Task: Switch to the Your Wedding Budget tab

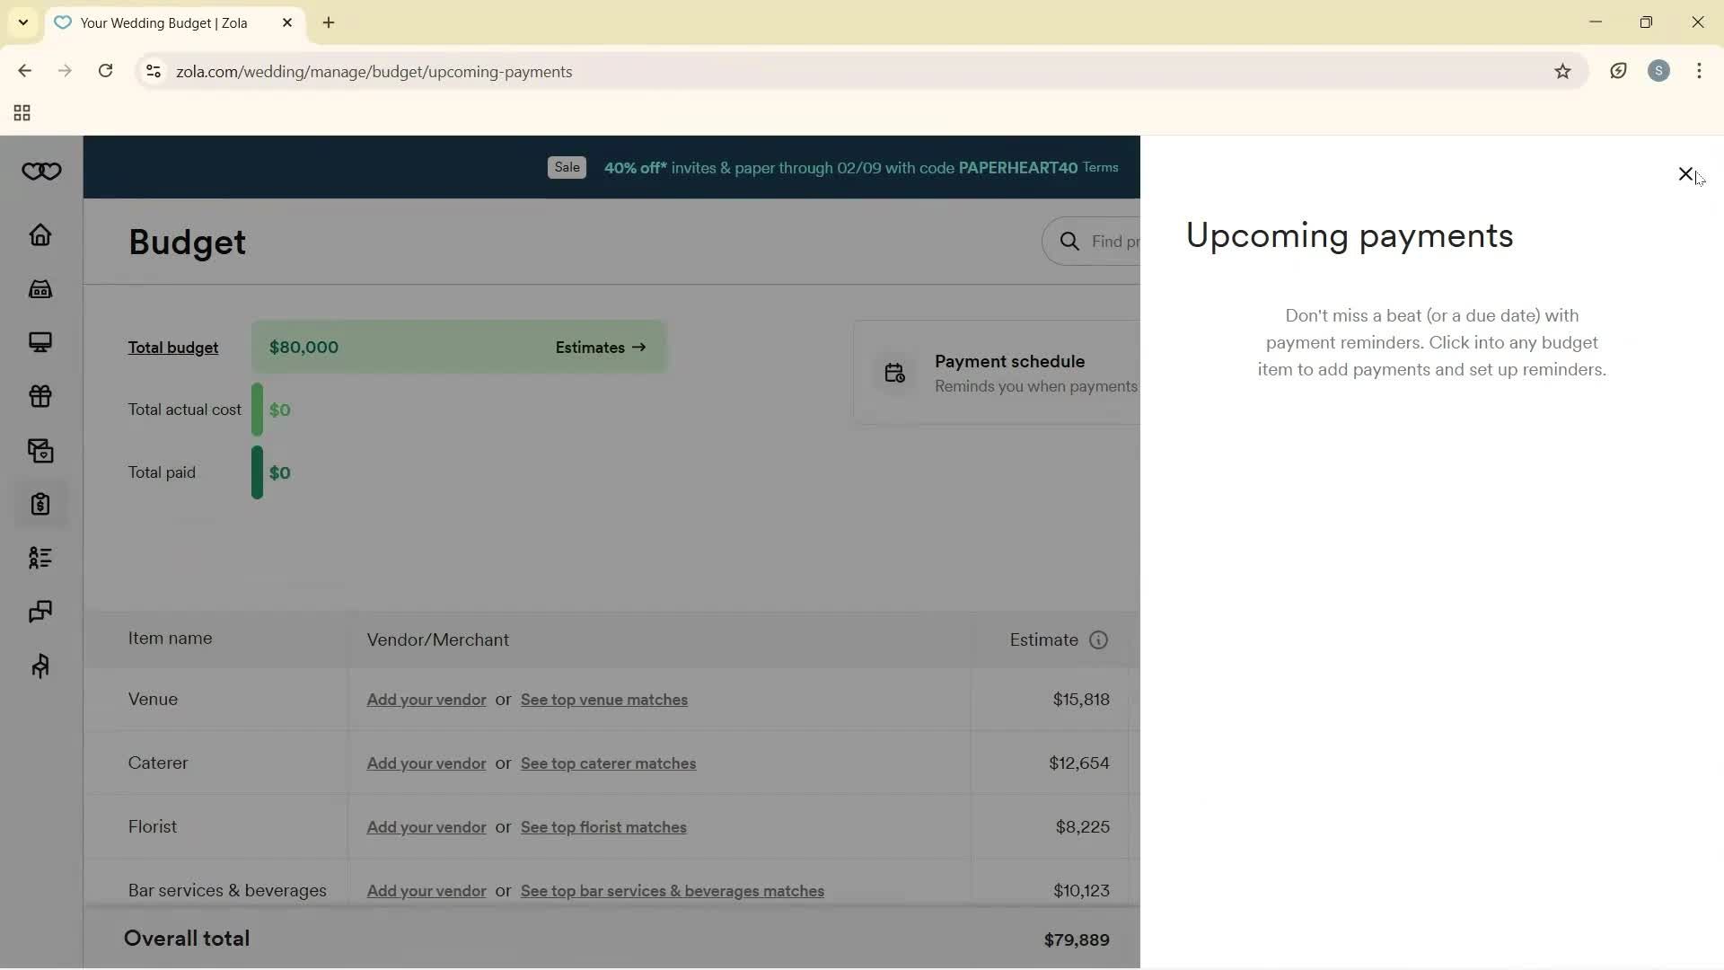Action: point(162,22)
